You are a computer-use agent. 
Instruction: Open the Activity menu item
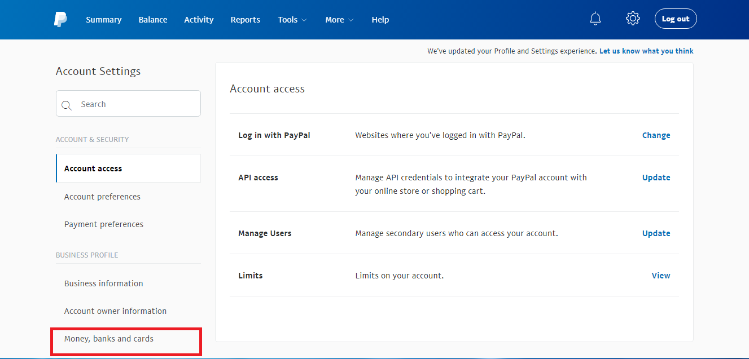[199, 20]
